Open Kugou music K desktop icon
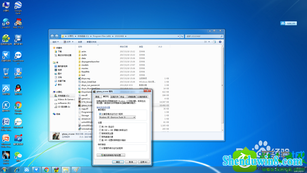307x173 pixels. pyautogui.click(x=6, y=107)
